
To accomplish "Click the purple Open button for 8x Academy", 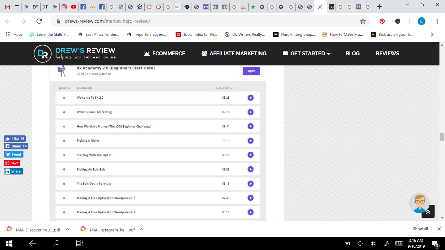I will tap(251, 71).
